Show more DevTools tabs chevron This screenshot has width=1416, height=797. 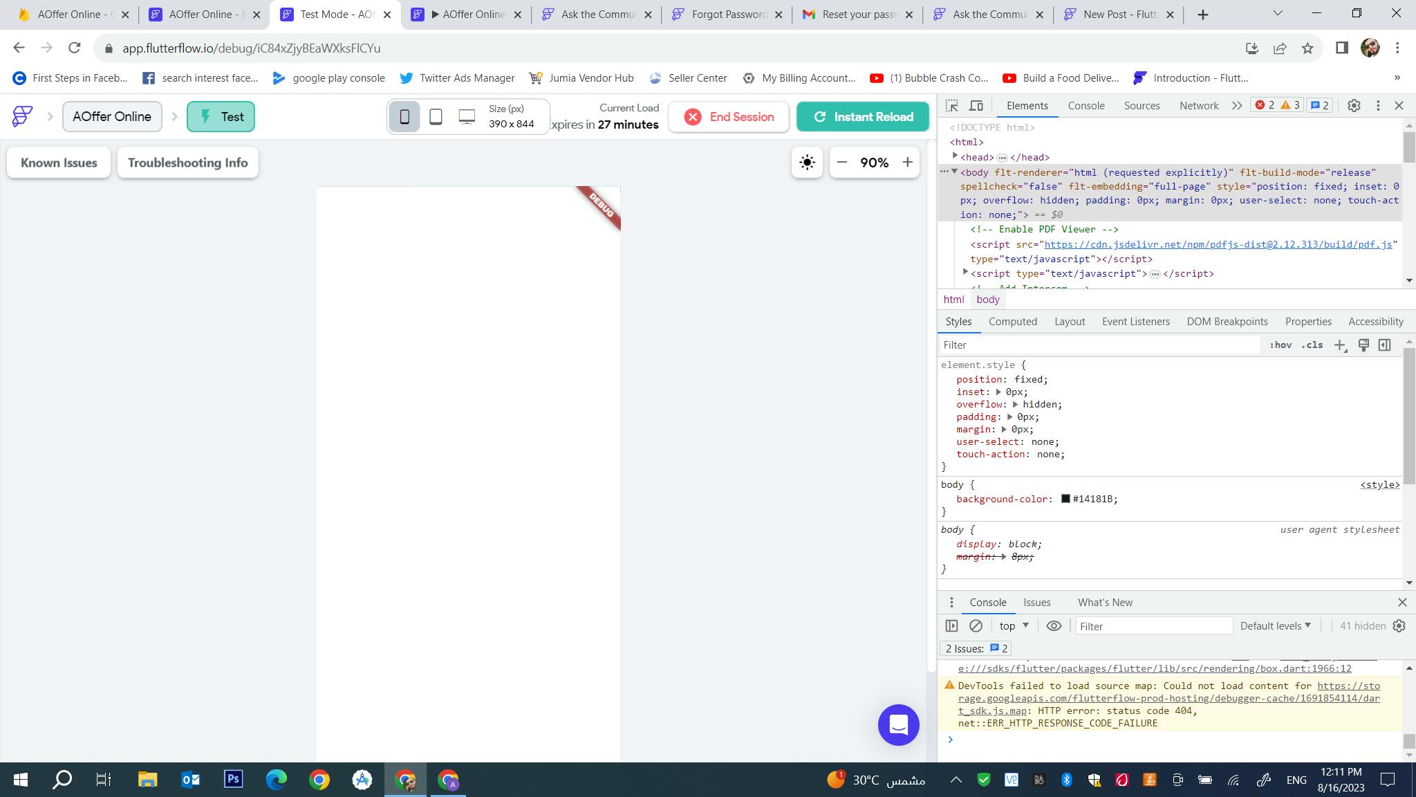[1237, 106]
